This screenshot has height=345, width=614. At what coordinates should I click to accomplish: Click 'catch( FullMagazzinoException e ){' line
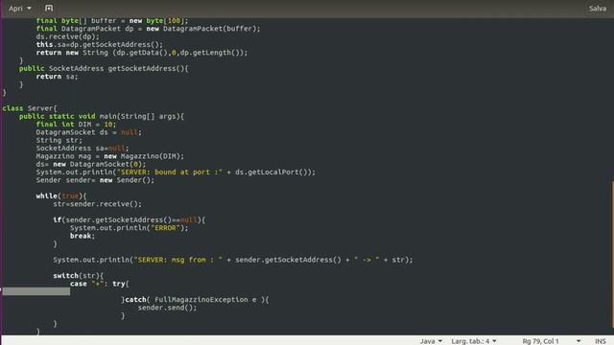195,300
